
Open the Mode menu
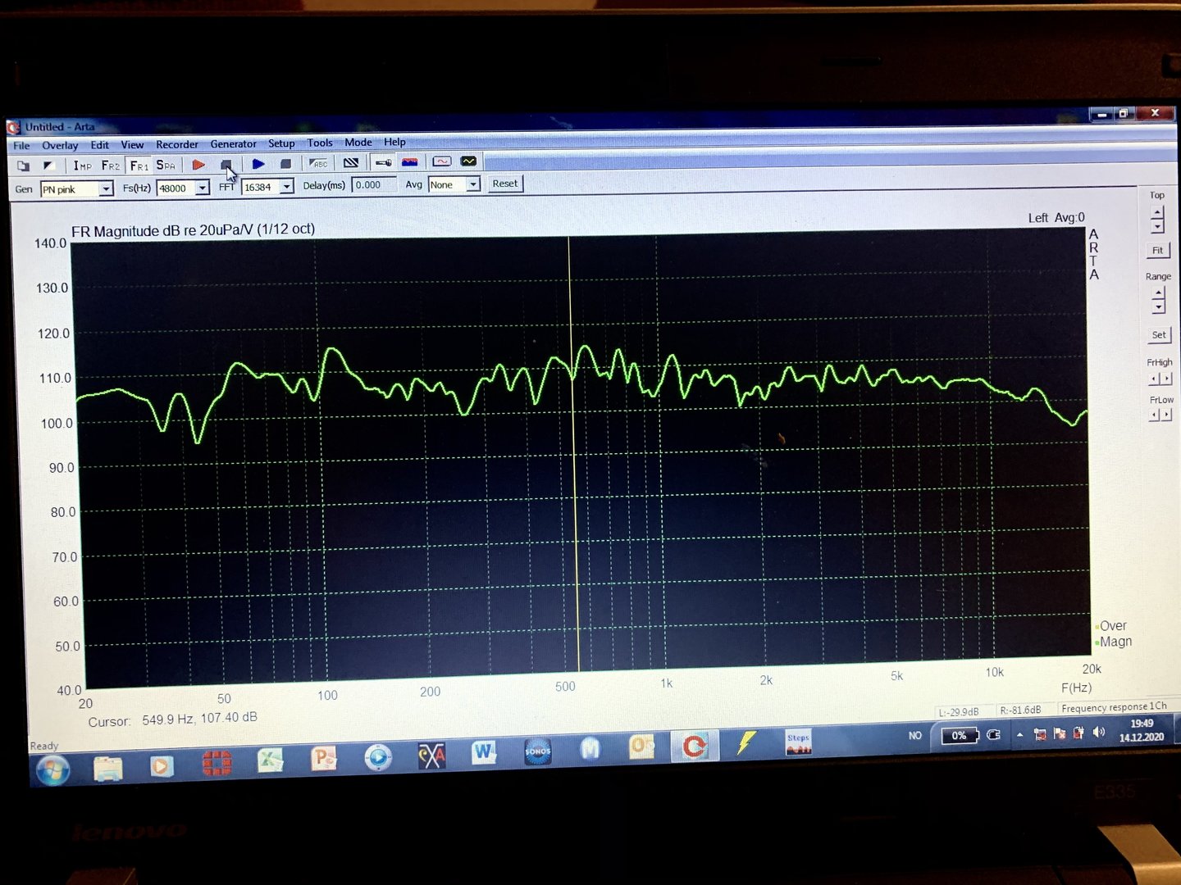click(358, 143)
